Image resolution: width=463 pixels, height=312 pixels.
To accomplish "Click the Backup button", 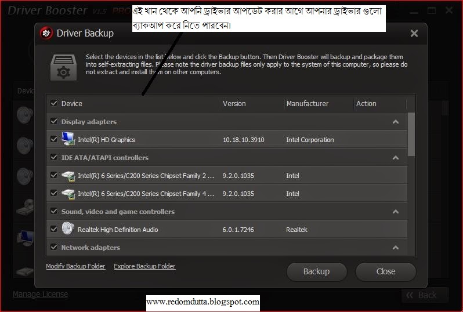I will (x=317, y=271).
